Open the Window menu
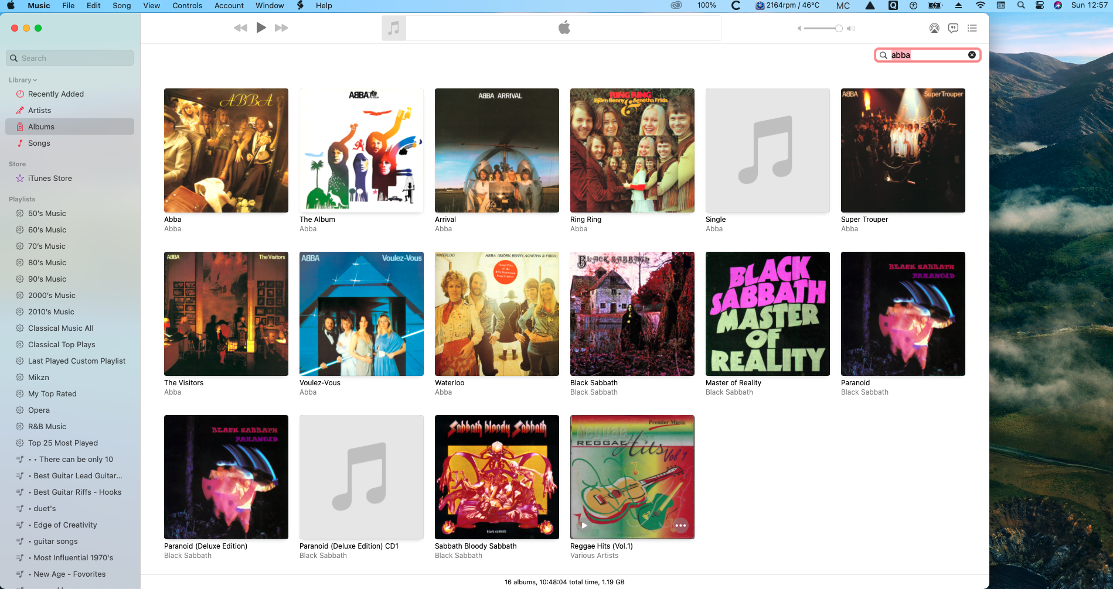1113x589 pixels. click(270, 5)
